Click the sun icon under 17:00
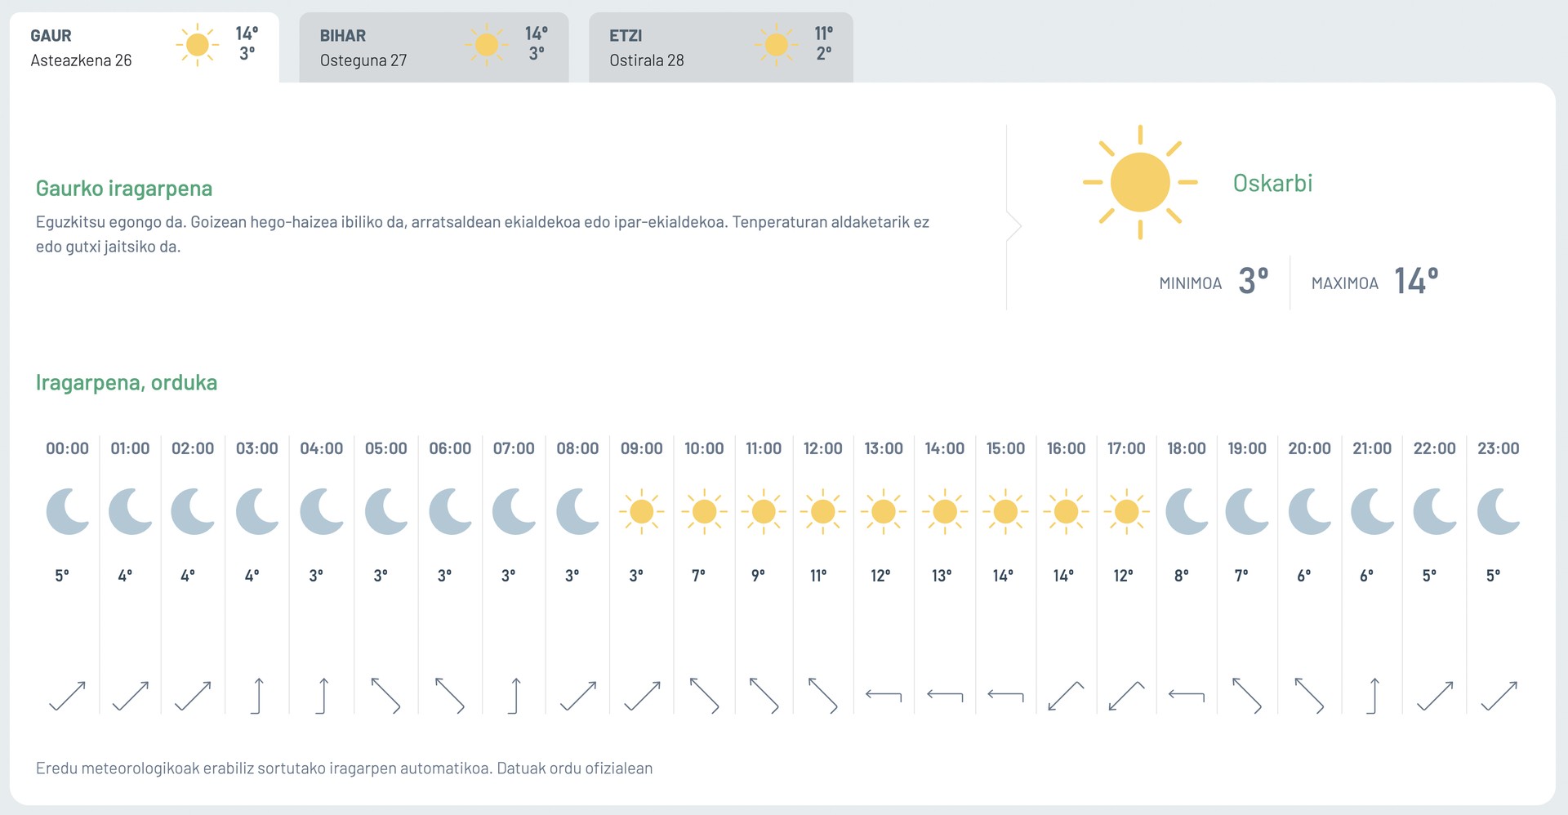Screen dimensions: 1568x815 (1126, 511)
